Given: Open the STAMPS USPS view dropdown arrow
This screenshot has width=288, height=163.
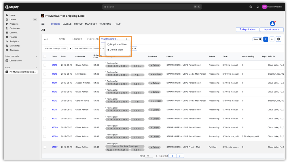Looking at the screenshot, I should pos(118,39).
